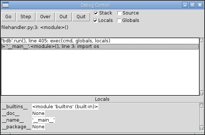Screen dimensions: 205x135
Task: Click the Locals pane scroll up arrow
Action: coord(202,105)
